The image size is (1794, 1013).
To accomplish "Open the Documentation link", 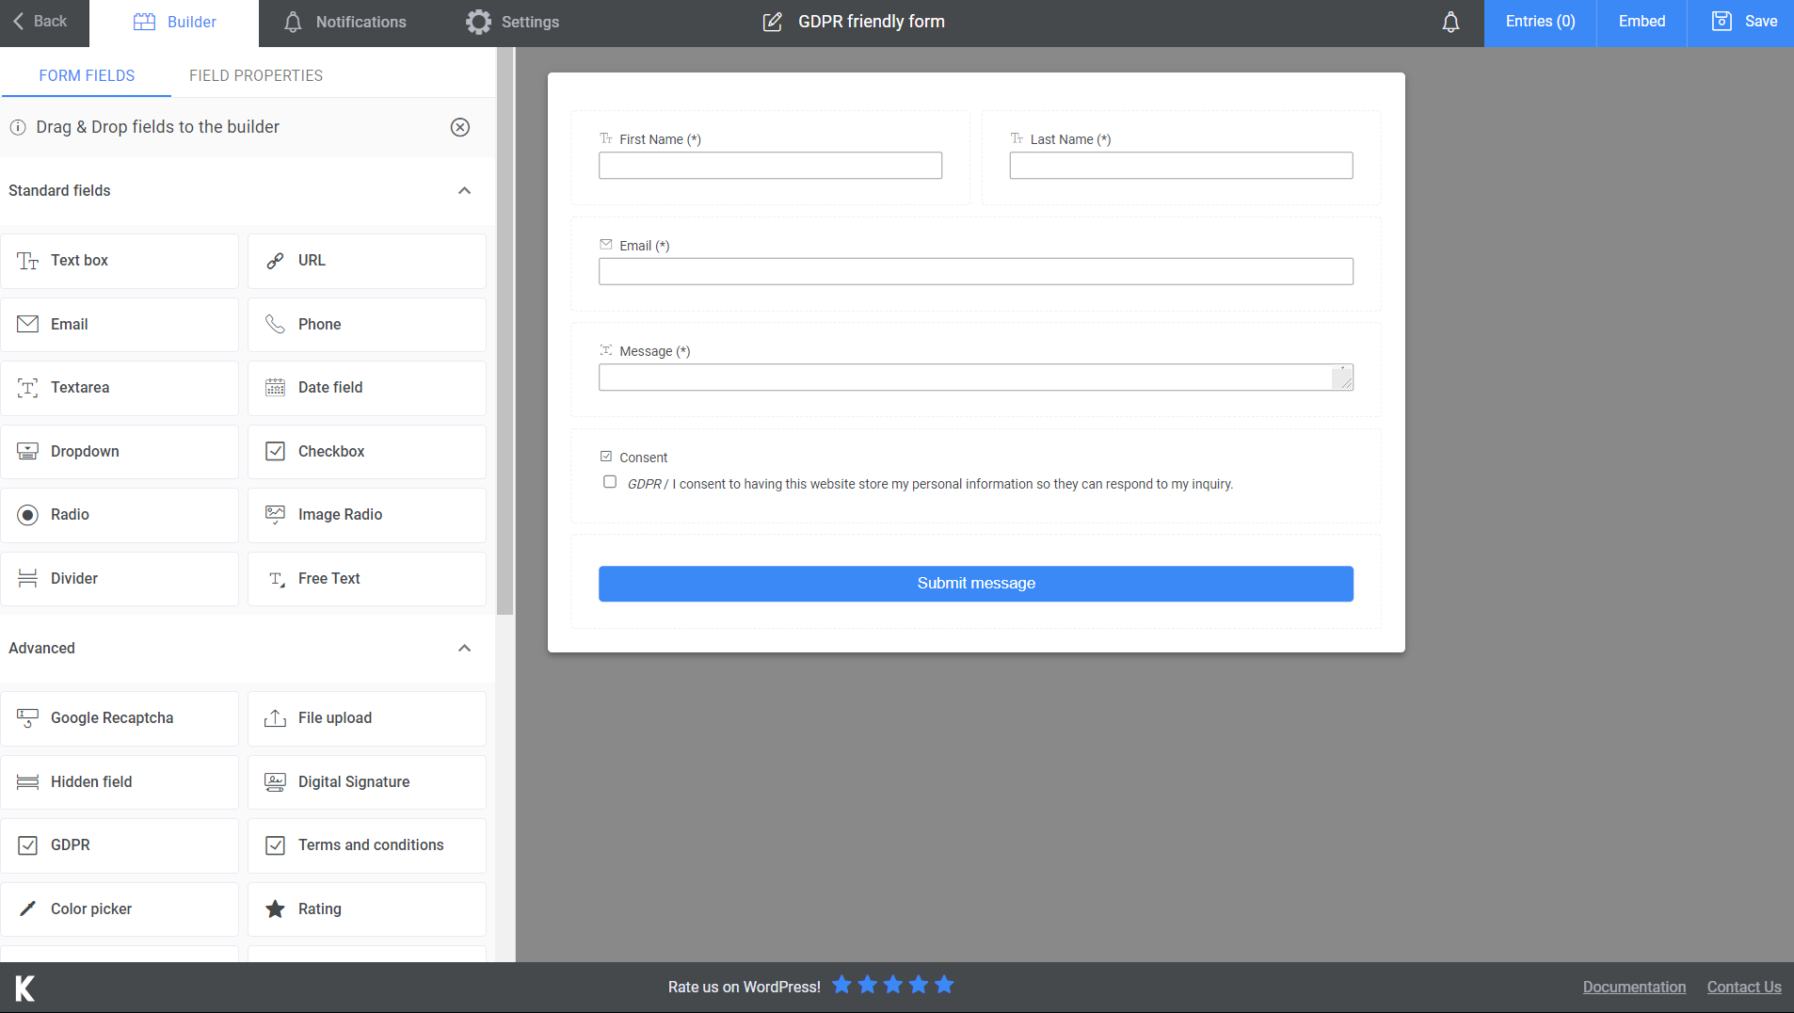I will point(1633,987).
